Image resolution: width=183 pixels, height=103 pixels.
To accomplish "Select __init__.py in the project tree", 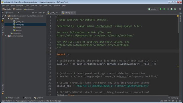I will (18, 22).
